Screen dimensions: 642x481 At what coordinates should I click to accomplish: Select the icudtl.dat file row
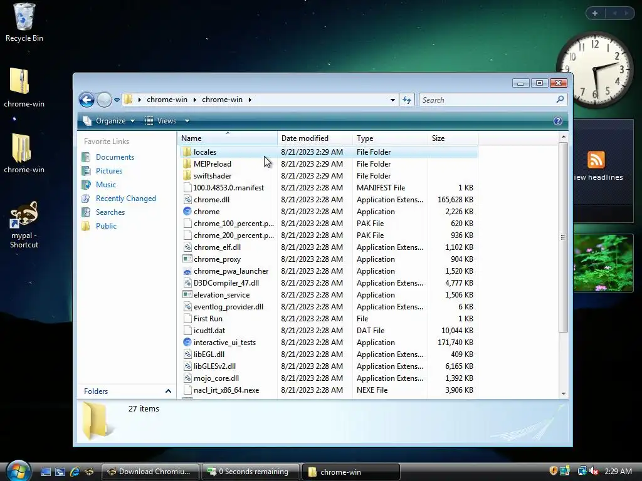(329, 331)
